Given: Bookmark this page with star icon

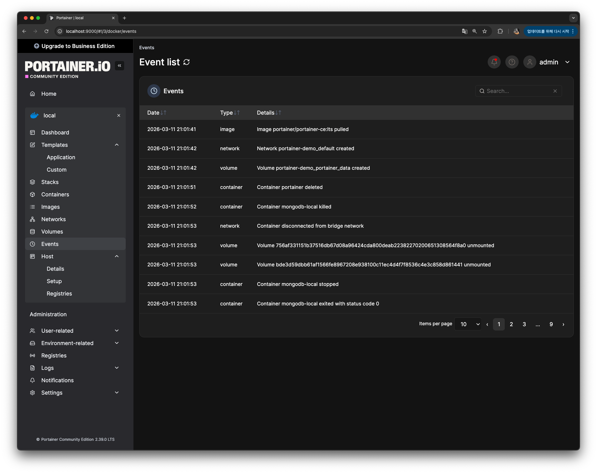Looking at the screenshot, I should (485, 31).
